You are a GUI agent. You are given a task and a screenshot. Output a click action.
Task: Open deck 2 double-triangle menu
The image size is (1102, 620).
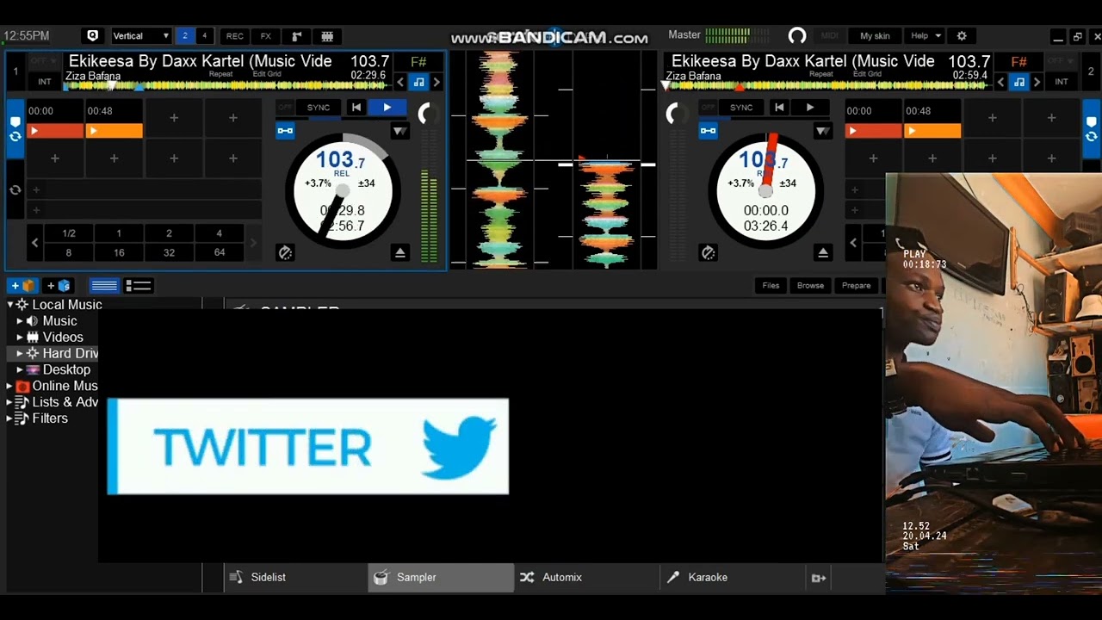tap(822, 131)
